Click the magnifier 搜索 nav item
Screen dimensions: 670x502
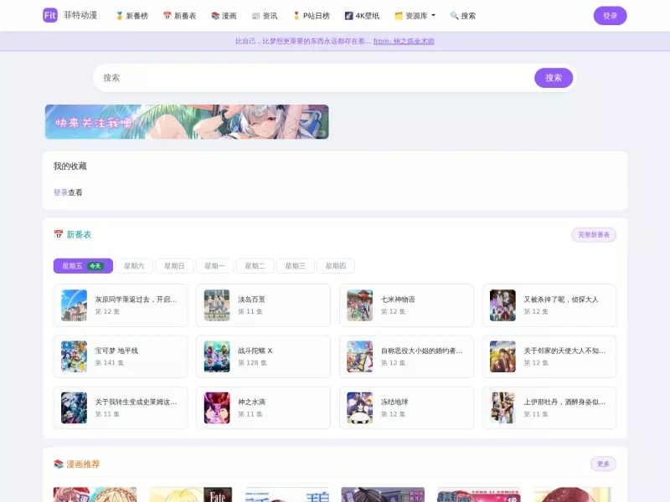coord(463,16)
